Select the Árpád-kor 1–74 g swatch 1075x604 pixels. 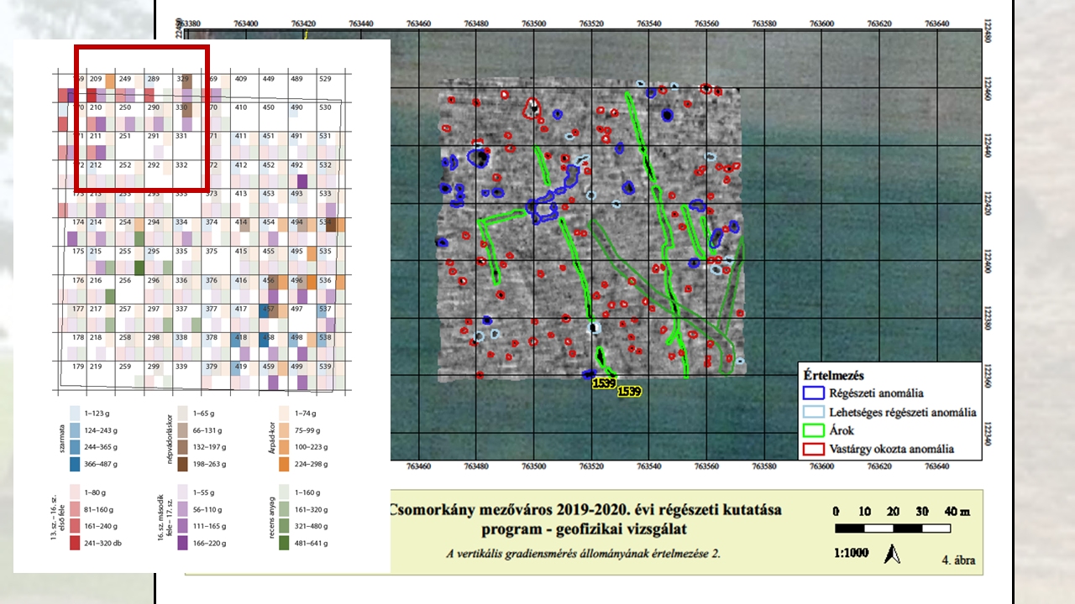pos(286,414)
